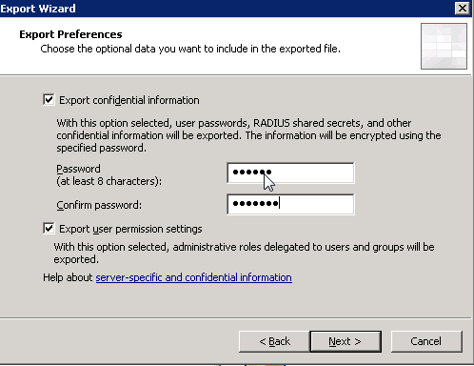The width and height of the screenshot is (474, 366).
Task: Click the 'Confirm password:' label
Action: [99, 205]
